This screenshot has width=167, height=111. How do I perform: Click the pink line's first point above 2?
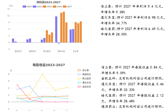click(x=17, y=85)
